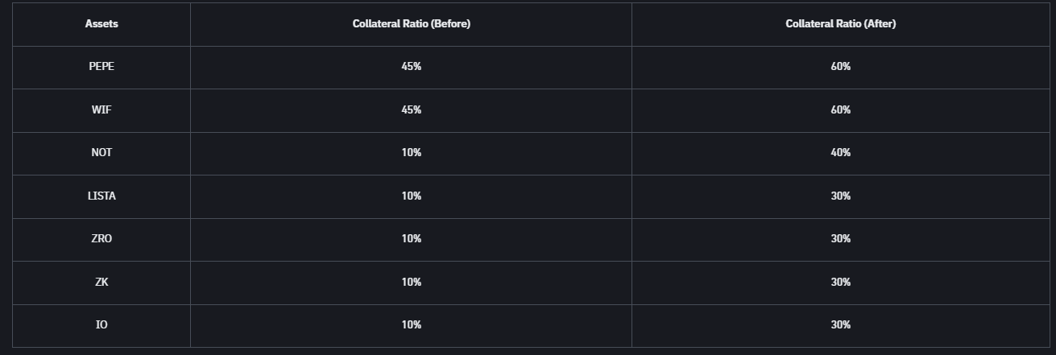The image size is (1056, 355).
Task: Click ZK's 30% after ratio
Action: point(840,282)
